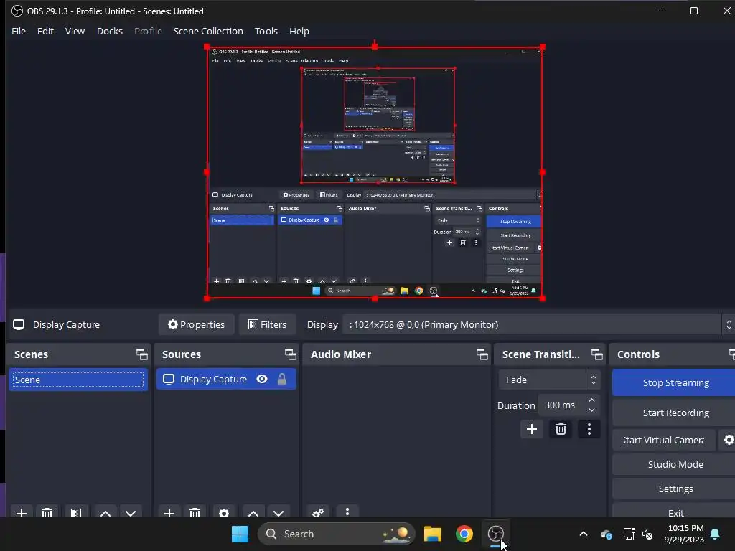
Task: Open File Explorer from taskbar
Action: click(x=433, y=534)
